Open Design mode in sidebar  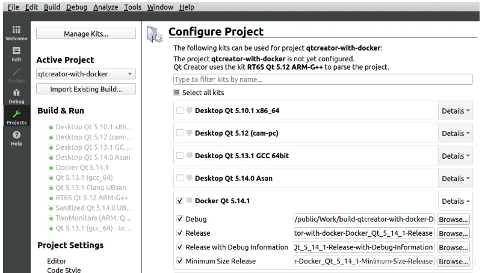[17, 75]
